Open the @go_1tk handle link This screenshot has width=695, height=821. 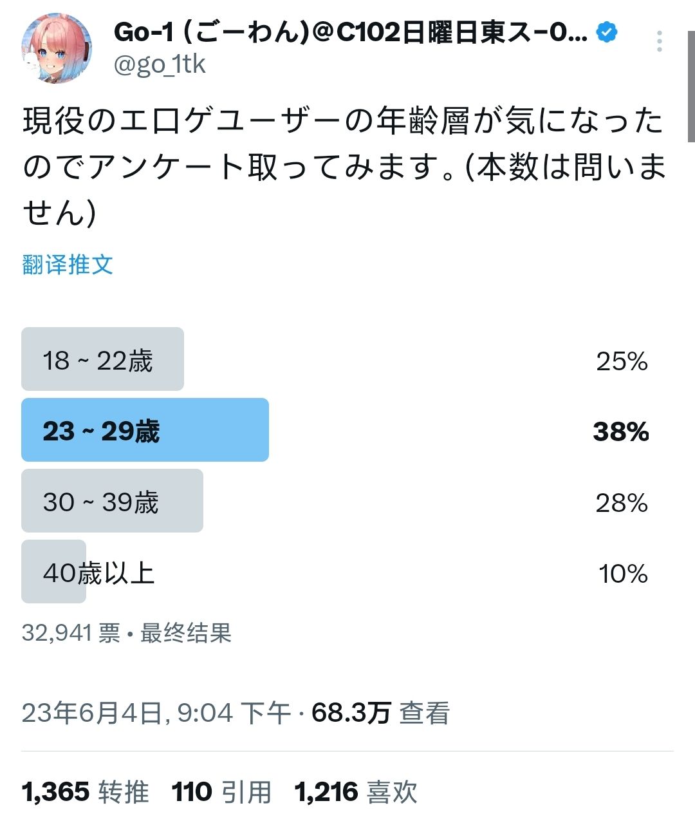tap(158, 63)
